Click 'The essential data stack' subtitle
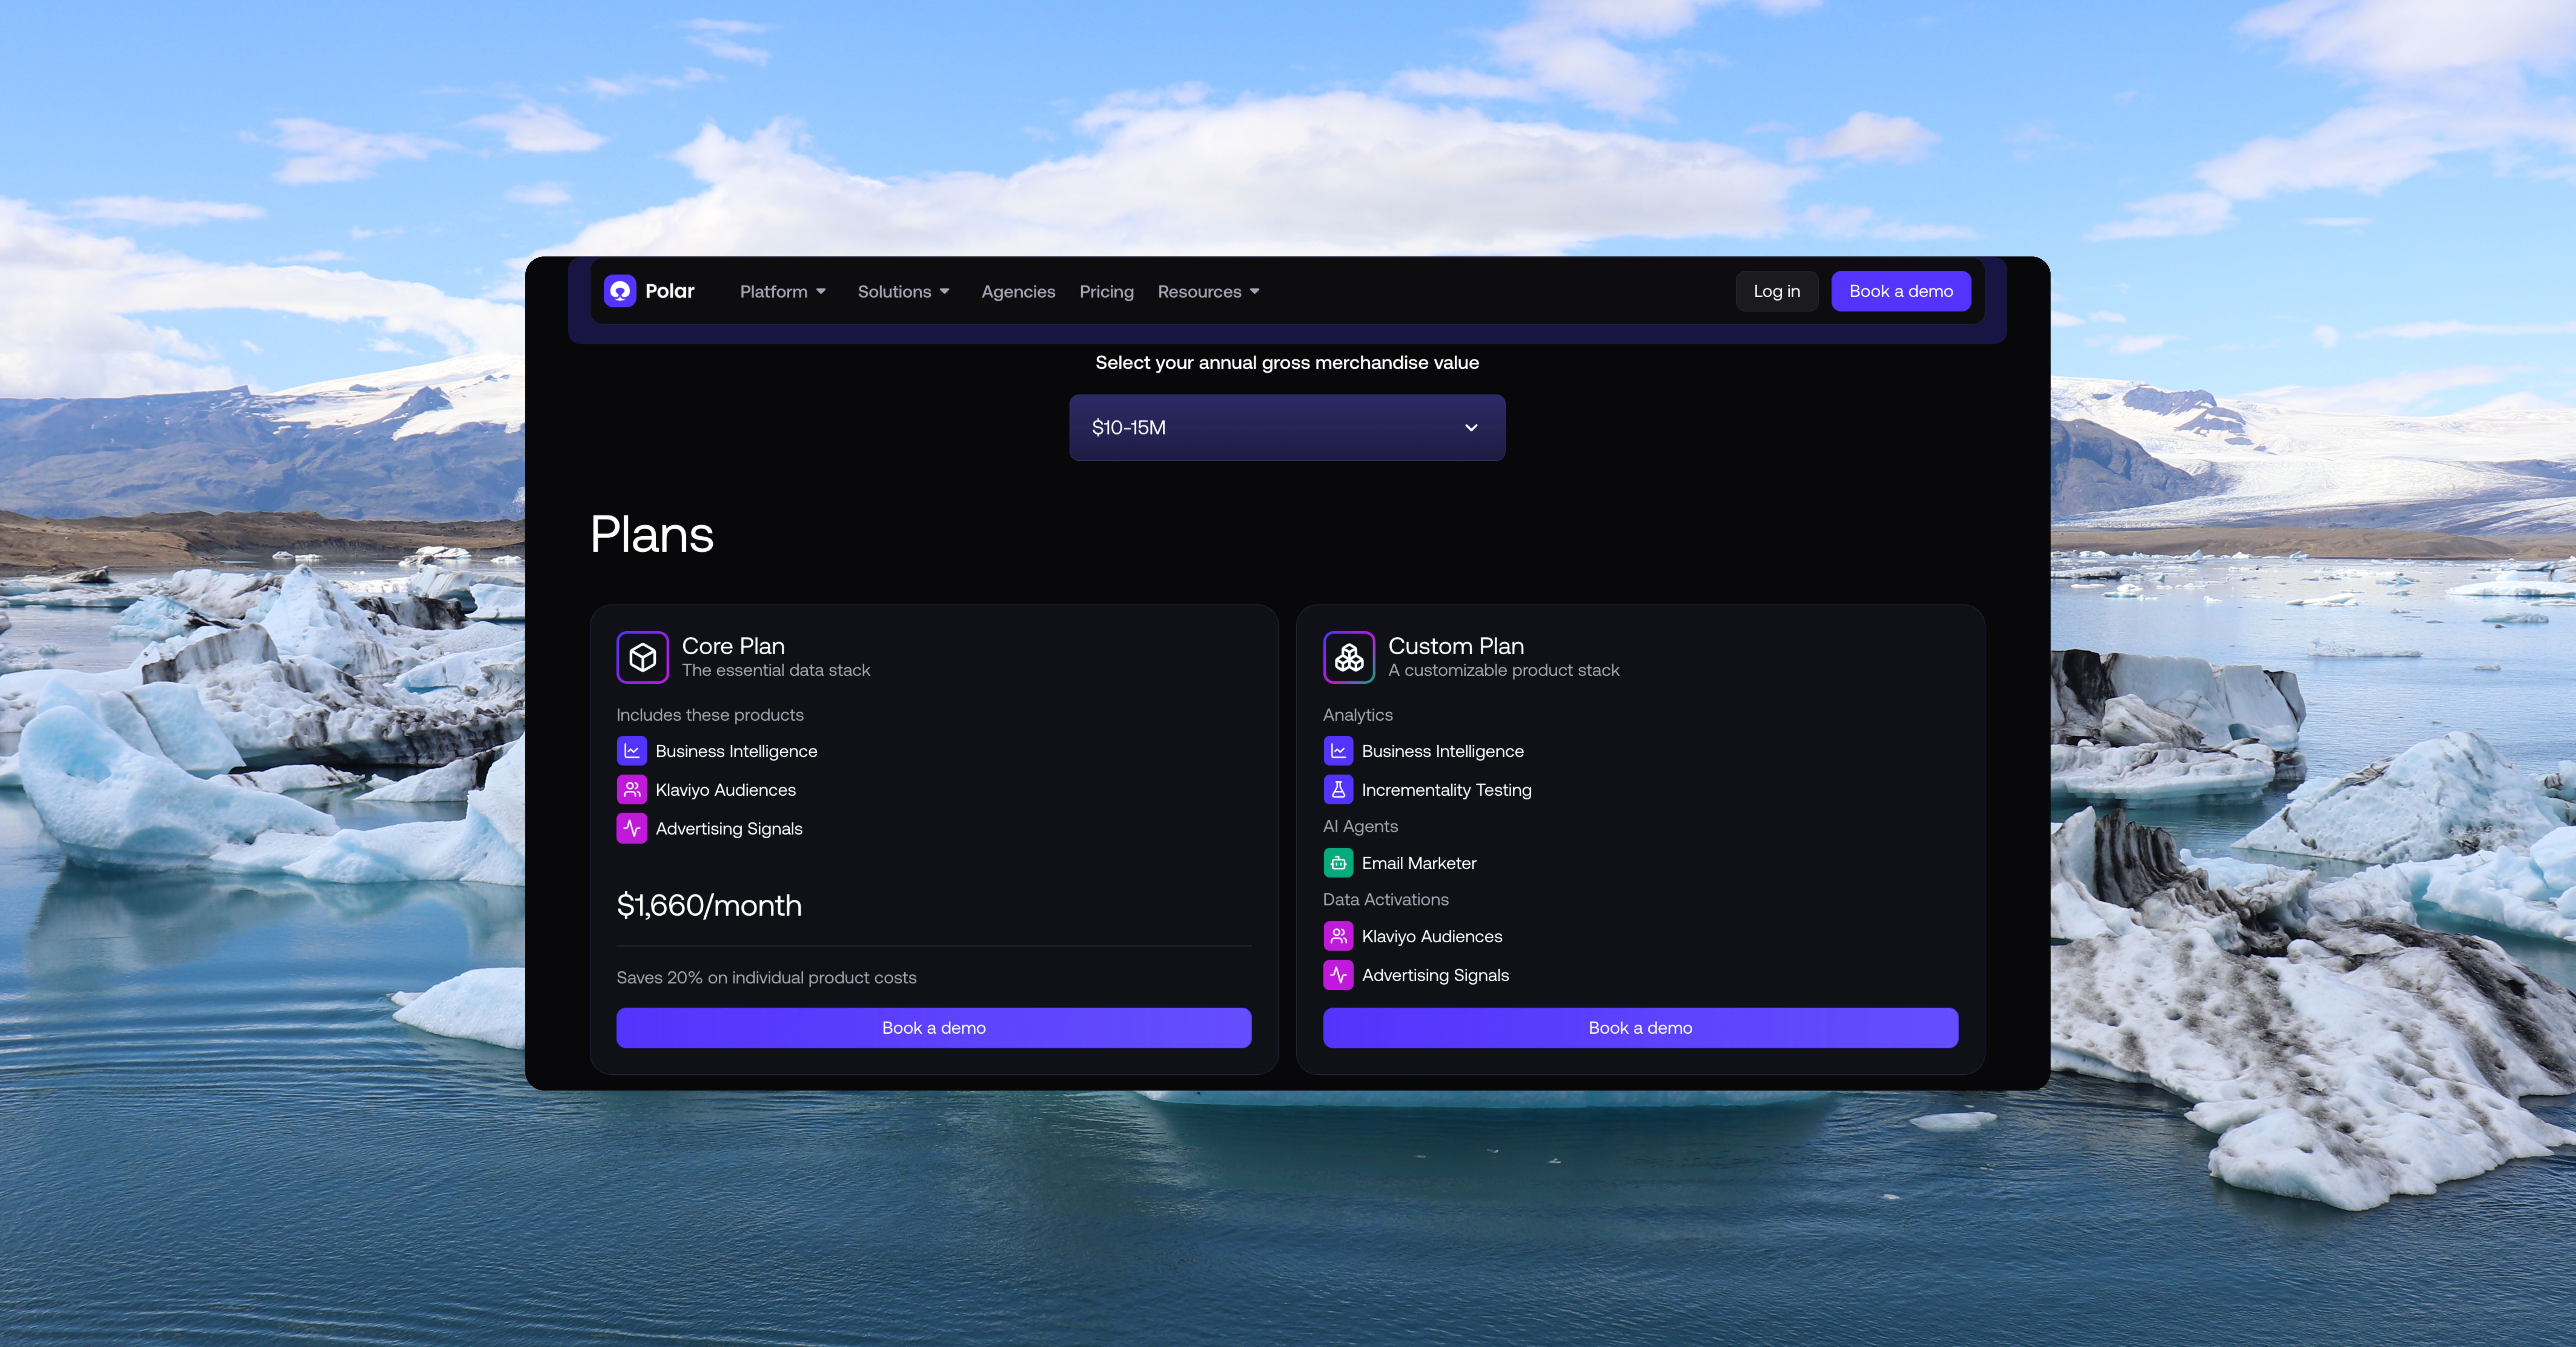This screenshot has height=1347, width=2576. tap(776, 671)
